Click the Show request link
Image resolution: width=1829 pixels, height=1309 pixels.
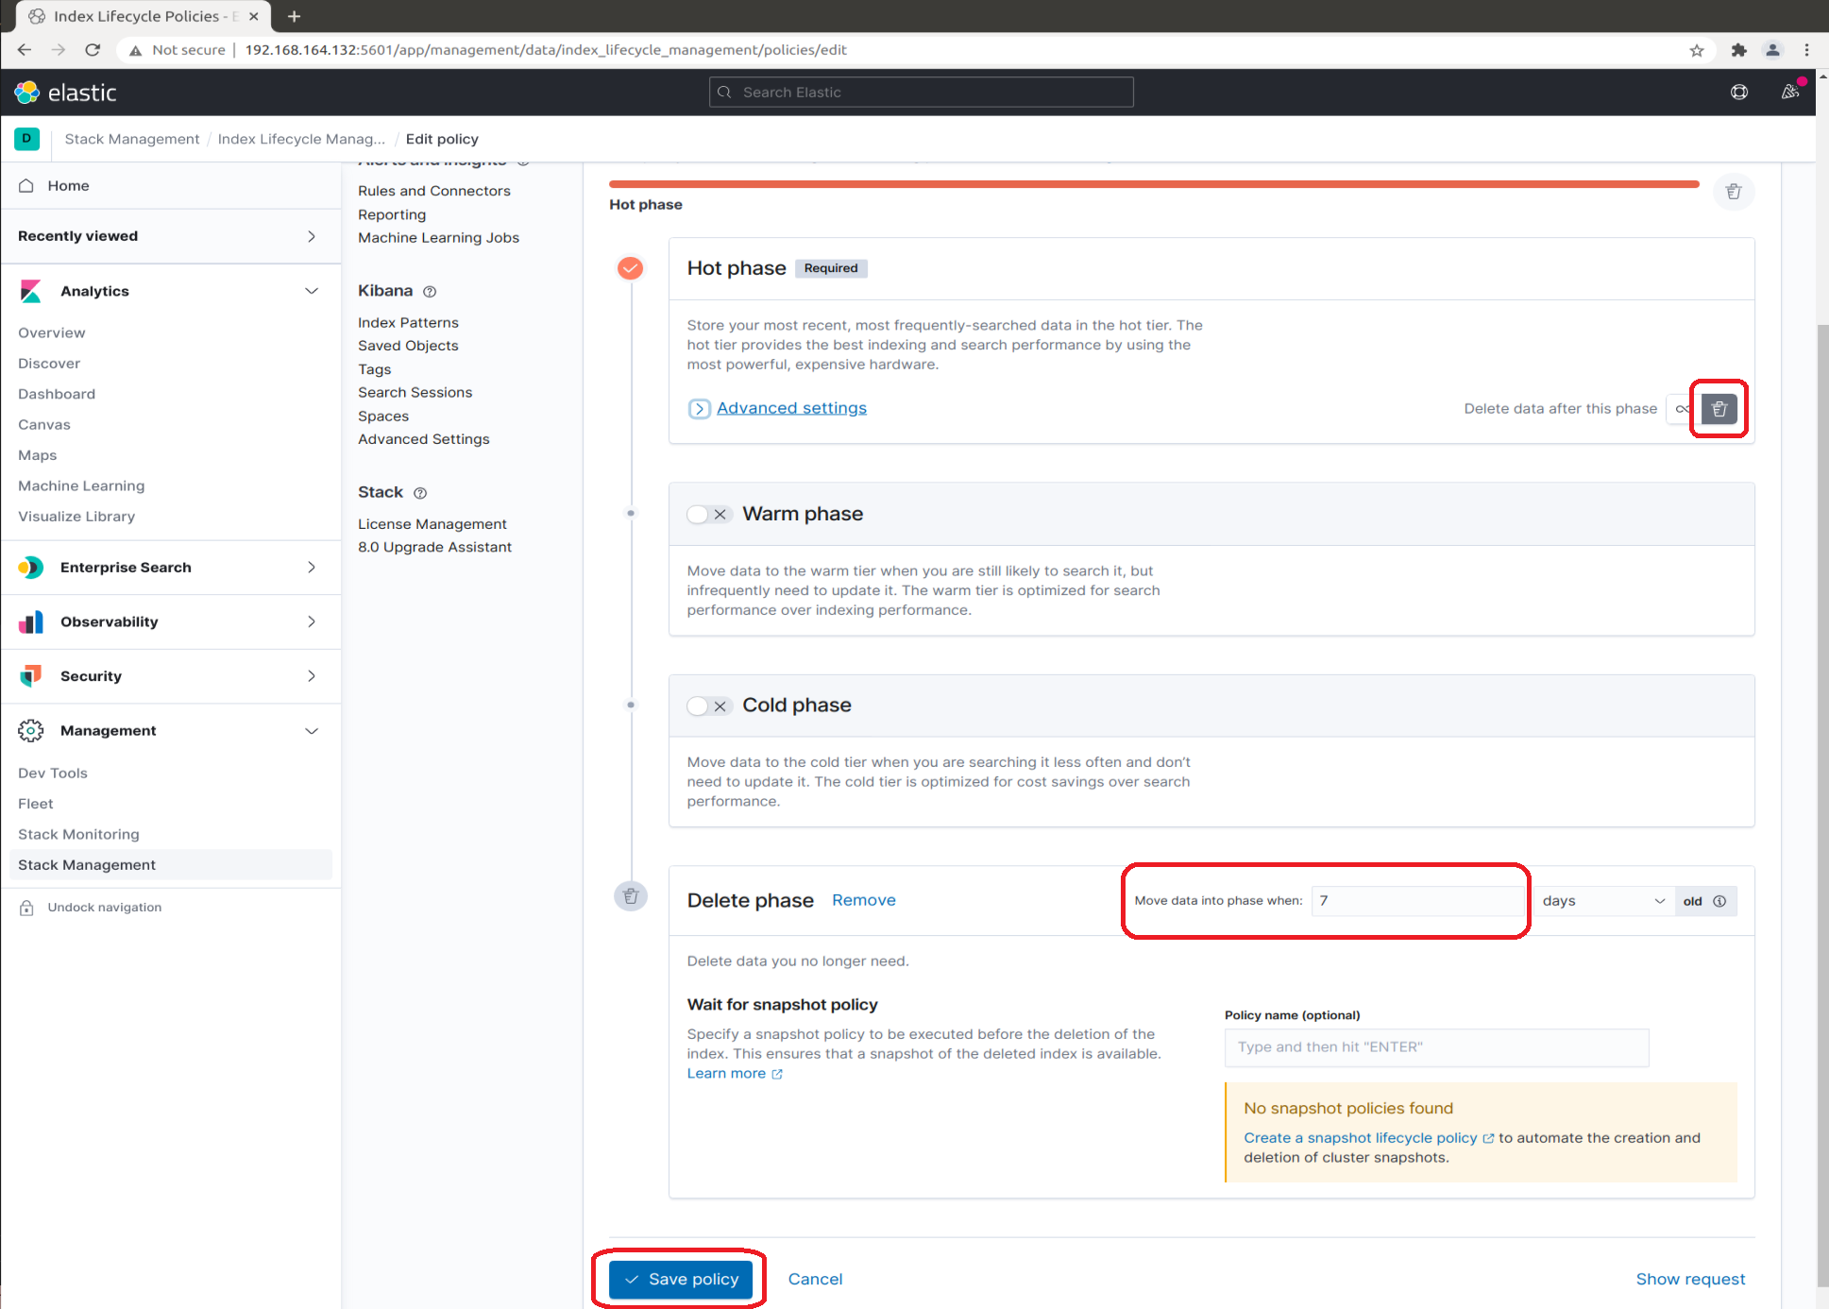(1690, 1280)
